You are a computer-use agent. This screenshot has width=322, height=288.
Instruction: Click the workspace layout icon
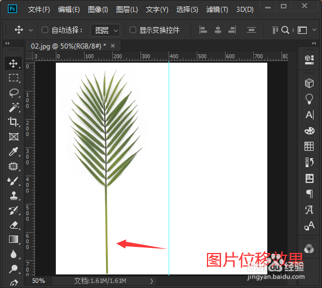pyautogui.click(x=302, y=30)
